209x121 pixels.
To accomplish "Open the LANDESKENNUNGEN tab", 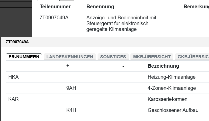I will (70, 57).
